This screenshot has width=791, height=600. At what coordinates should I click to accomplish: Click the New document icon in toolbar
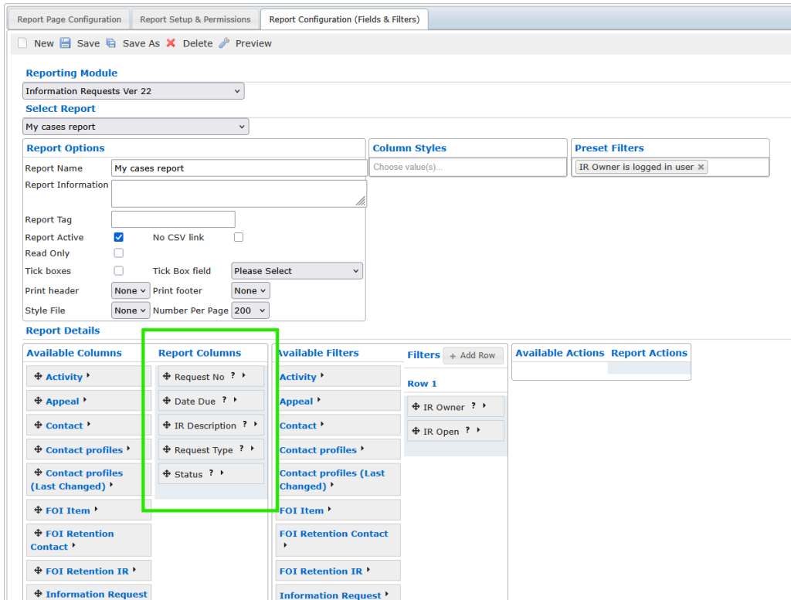click(x=22, y=43)
